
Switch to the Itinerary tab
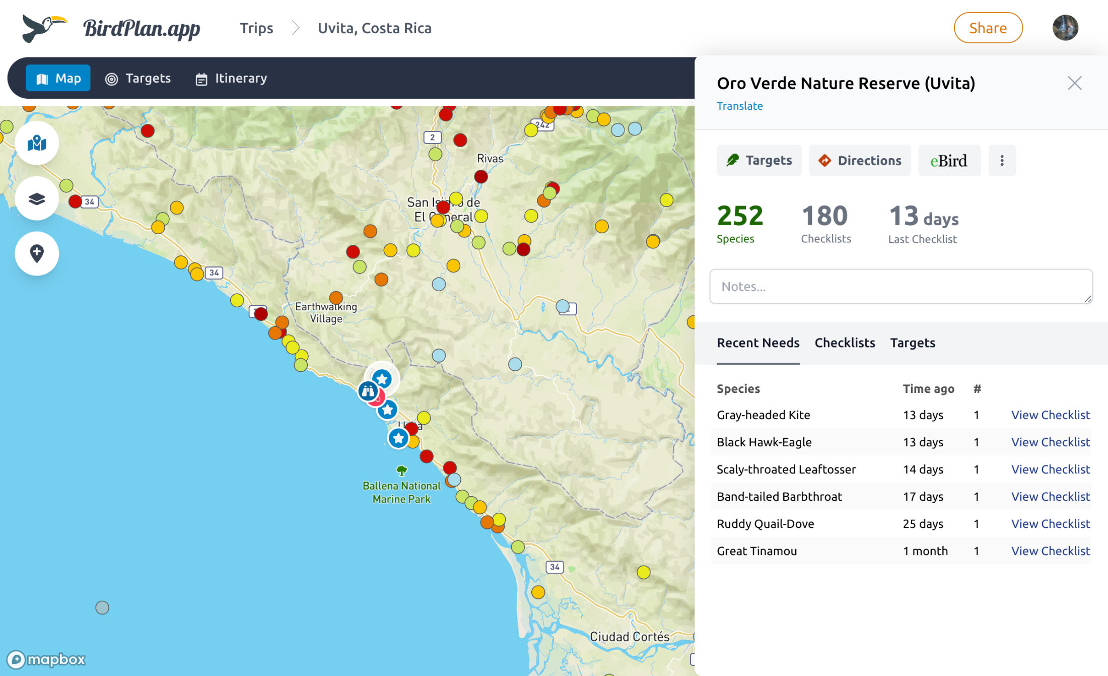click(231, 79)
